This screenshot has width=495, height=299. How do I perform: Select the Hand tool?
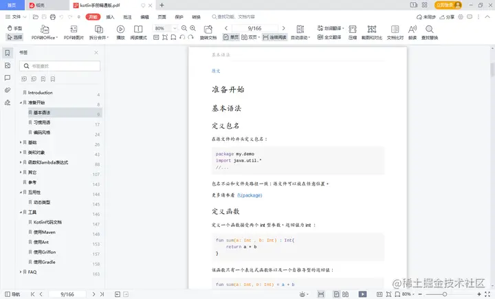[x=14, y=28]
